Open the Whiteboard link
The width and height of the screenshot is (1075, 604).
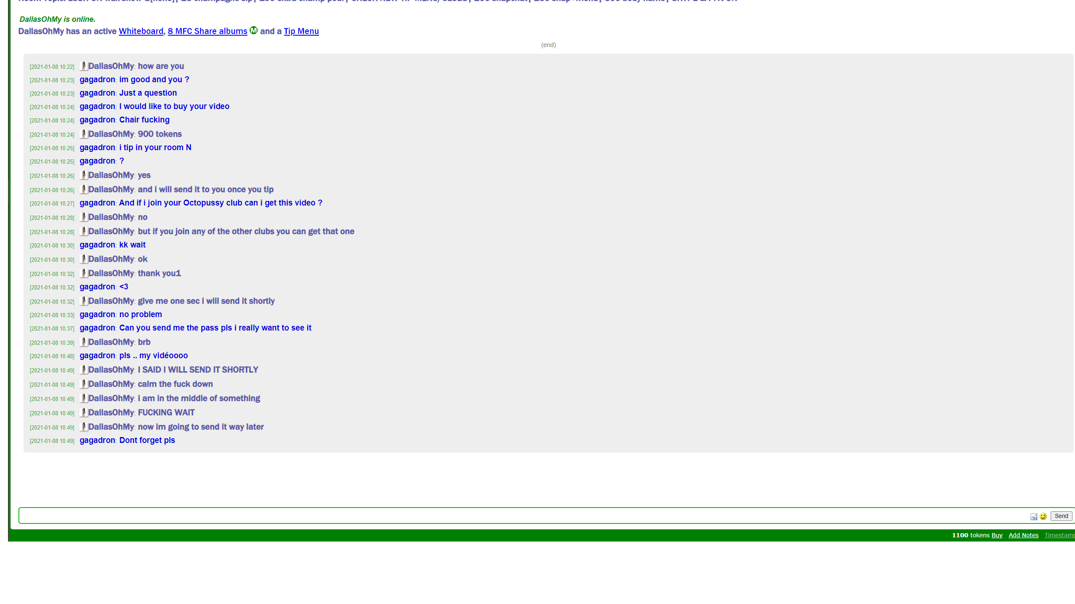click(x=141, y=31)
